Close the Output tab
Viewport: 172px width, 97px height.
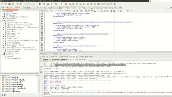pos(76,56)
